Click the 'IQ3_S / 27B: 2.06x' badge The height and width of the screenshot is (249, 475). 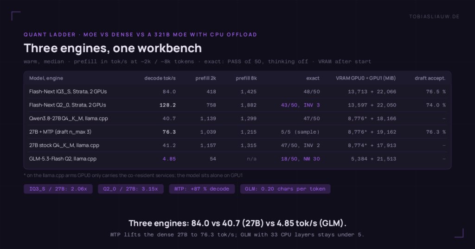58,189
